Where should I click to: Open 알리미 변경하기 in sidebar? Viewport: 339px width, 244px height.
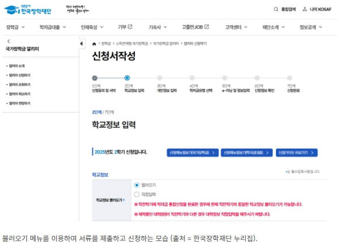click(20, 103)
